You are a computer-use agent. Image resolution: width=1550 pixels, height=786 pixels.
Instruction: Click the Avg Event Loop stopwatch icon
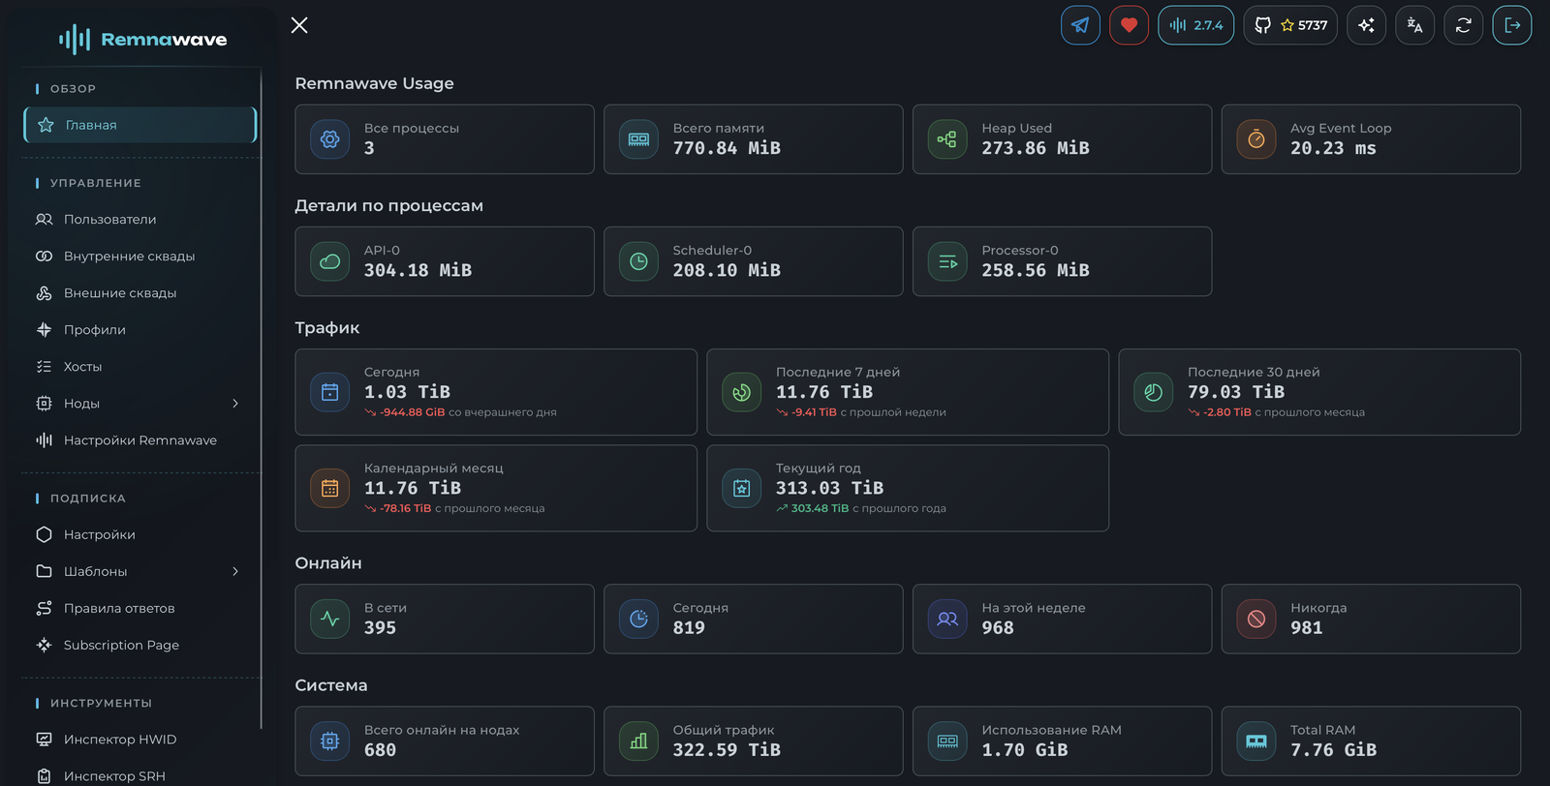click(1256, 139)
